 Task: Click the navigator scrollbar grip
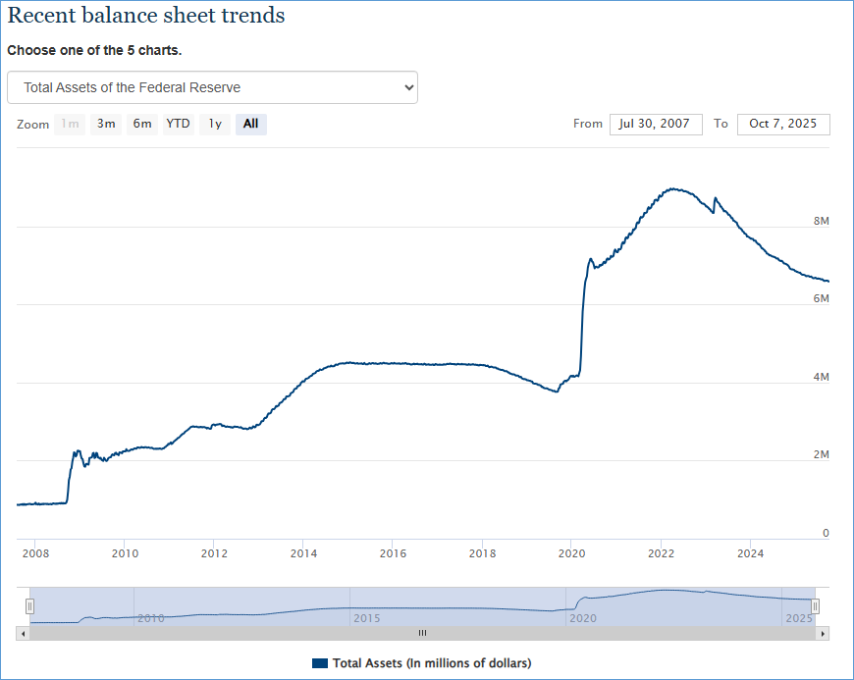pyautogui.click(x=423, y=634)
